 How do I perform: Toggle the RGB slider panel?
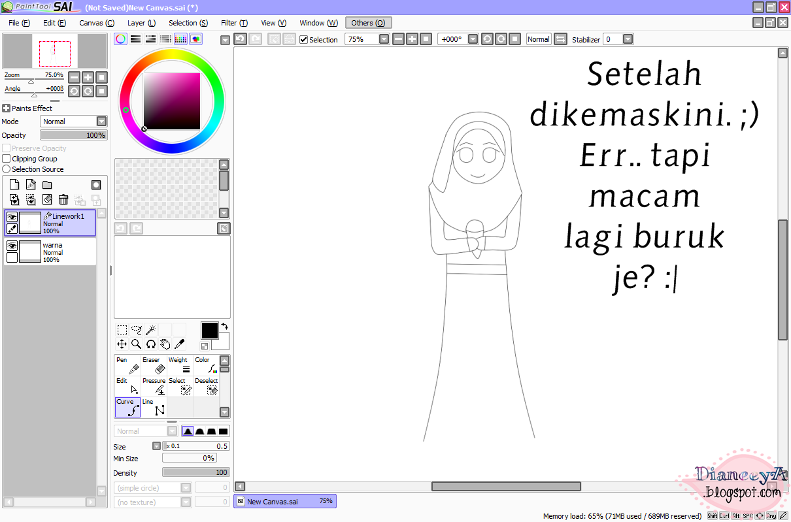136,39
